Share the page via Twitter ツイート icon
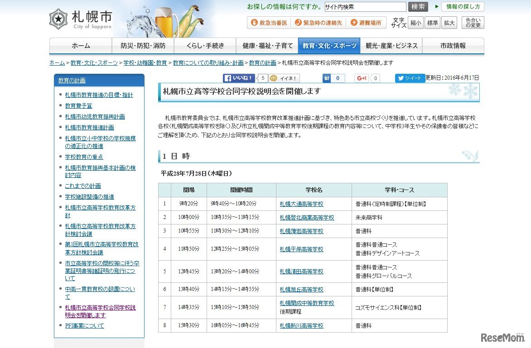Viewport: 531px width, 348px height. [409, 78]
